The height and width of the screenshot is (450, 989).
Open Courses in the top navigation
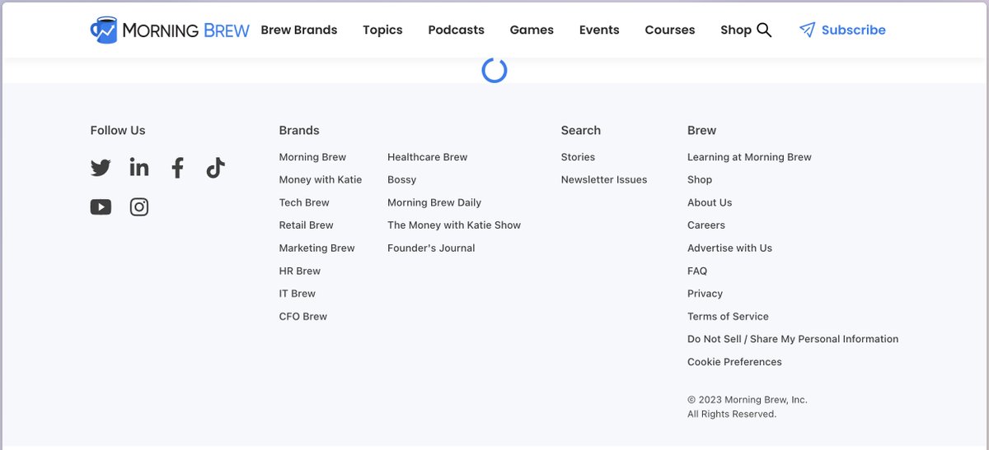[670, 30]
